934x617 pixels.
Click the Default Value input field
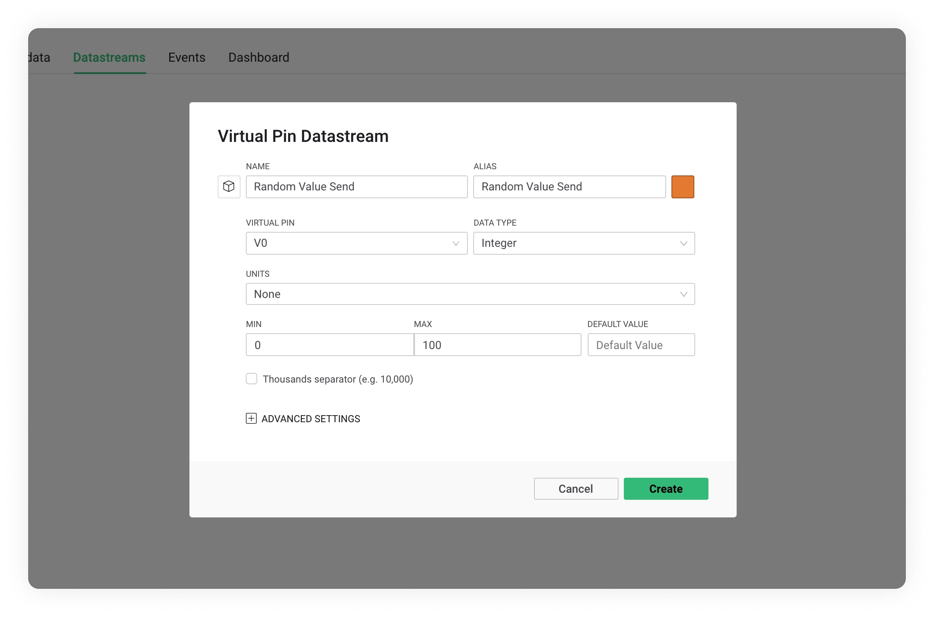641,345
